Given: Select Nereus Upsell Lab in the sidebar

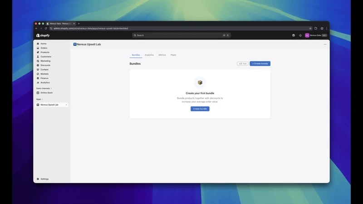Looking at the screenshot, I should pyautogui.click(x=52, y=105).
